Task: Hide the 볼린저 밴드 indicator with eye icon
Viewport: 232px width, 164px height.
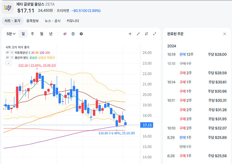Action: tap(7, 57)
